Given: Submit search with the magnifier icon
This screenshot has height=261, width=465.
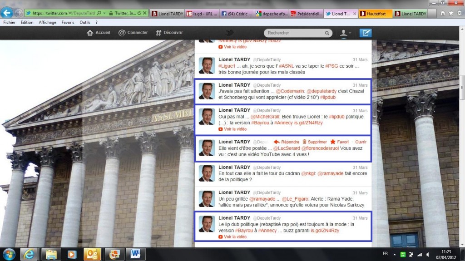Looking at the screenshot, I should 327,33.
